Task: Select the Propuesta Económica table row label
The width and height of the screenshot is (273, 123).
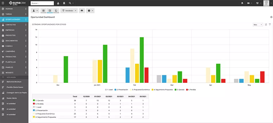Action: click(45, 114)
